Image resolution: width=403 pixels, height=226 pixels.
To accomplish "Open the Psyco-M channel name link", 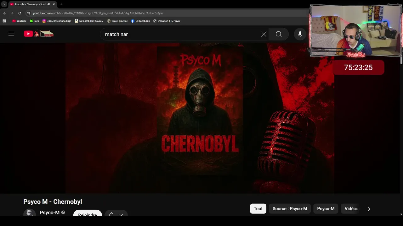I will (x=49, y=213).
